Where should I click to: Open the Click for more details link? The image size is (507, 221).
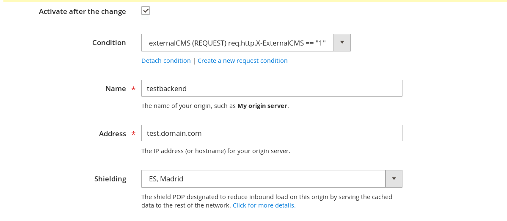(x=264, y=205)
